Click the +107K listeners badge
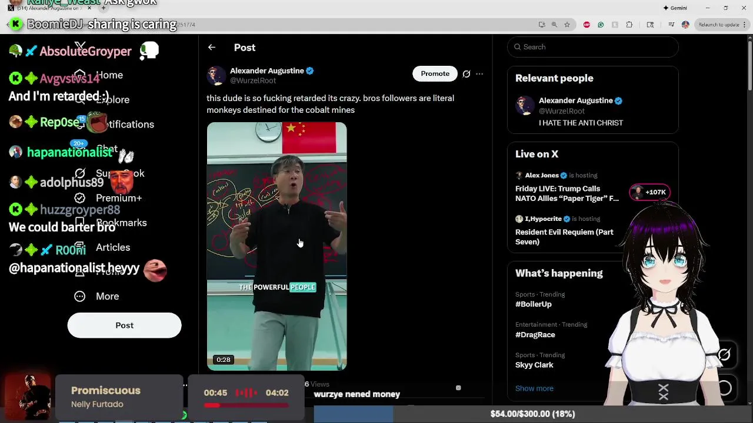Screen dimensions: 753x423 pyautogui.click(x=650, y=192)
